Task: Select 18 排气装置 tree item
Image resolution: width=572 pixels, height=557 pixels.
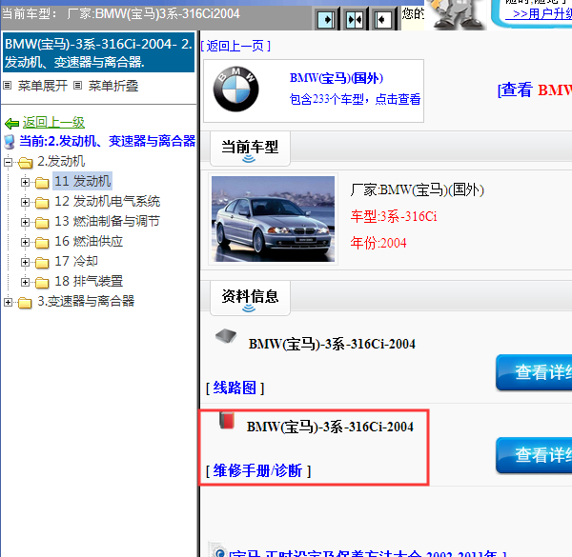Action: pyautogui.click(x=89, y=282)
